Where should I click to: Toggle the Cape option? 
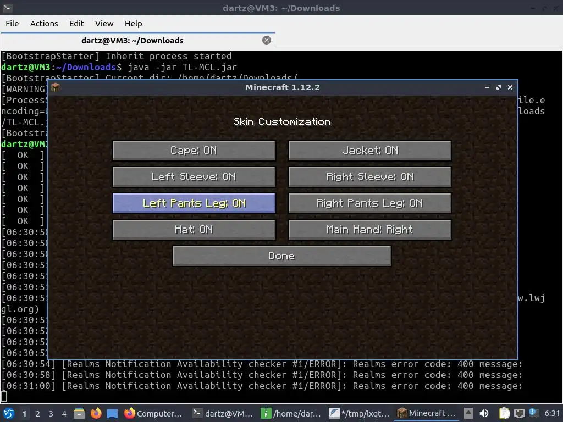pyautogui.click(x=194, y=151)
